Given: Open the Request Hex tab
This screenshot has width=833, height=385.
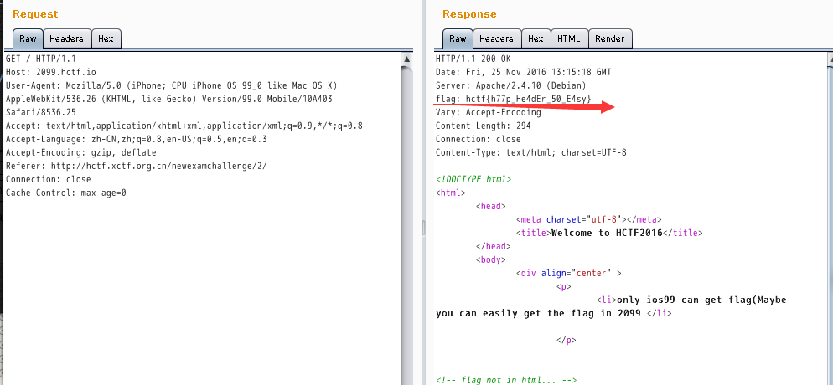Looking at the screenshot, I should tap(106, 38).
